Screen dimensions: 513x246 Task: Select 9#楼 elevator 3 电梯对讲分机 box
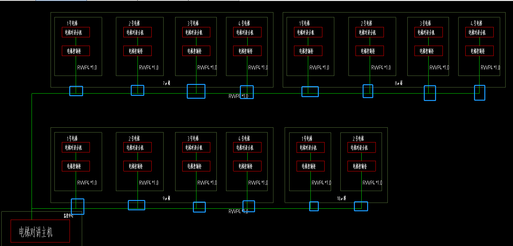tap(196, 147)
